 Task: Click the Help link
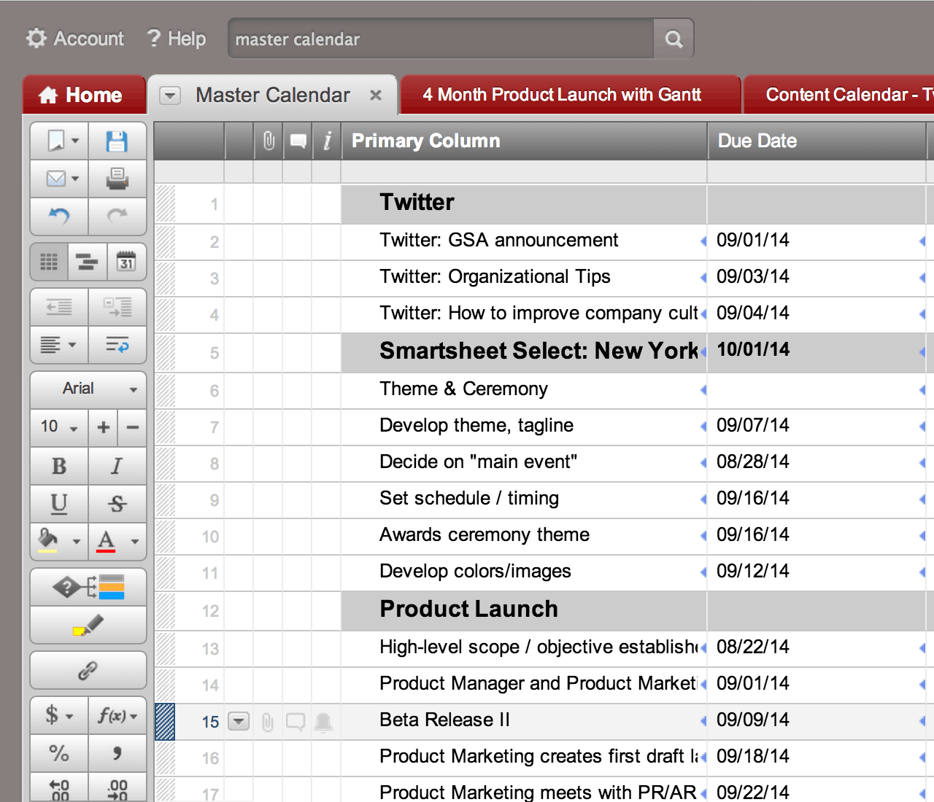177,39
